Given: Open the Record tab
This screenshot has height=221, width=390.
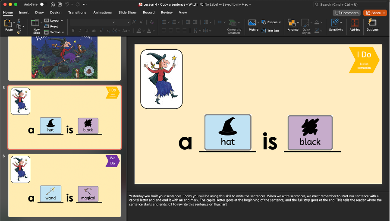Looking at the screenshot, I should pos(149,13).
